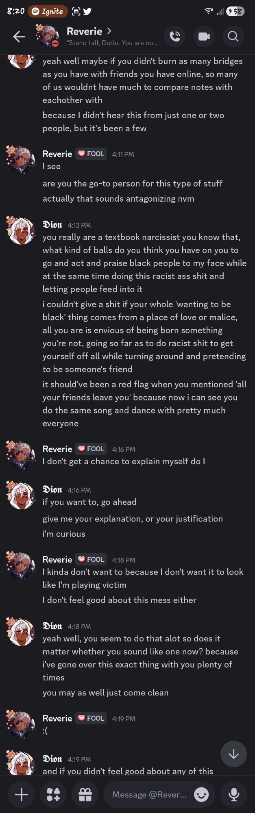Open Reverie's avatar in header
The width and height of the screenshot is (255, 813).
[47, 36]
